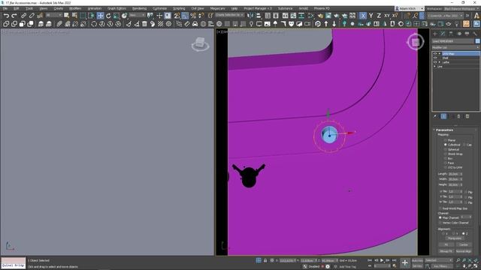Screen dimensions: 481x270
Task: Click the car icon in second toolbar
Action: coord(195,24)
